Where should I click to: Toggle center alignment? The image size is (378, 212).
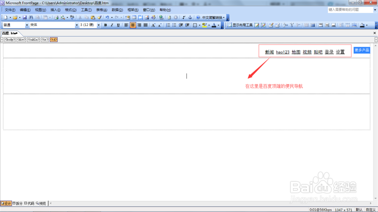pyautogui.click(x=133, y=25)
